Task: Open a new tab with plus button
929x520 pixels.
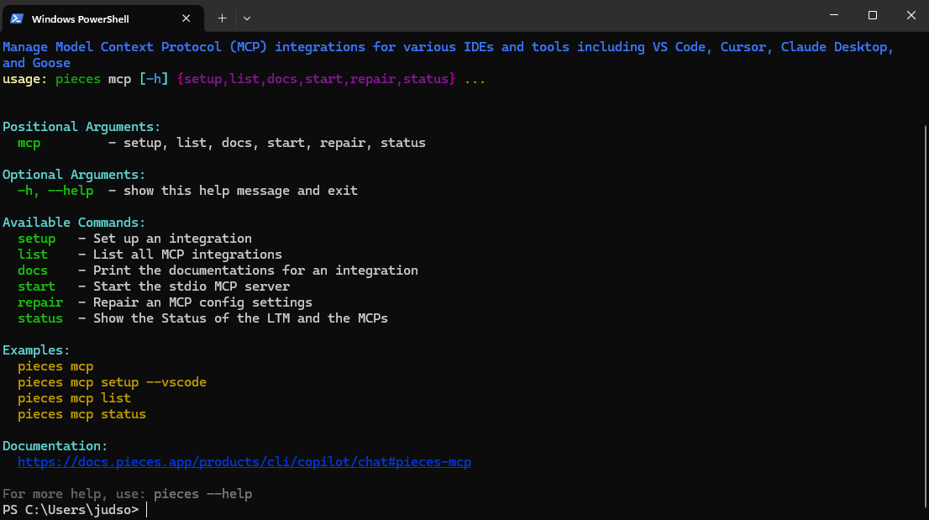Action: click(x=222, y=18)
